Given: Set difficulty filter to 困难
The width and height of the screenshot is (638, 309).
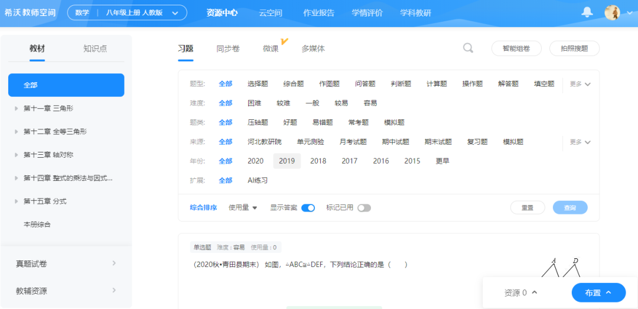Looking at the screenshot, I should [x=254, y=103].
